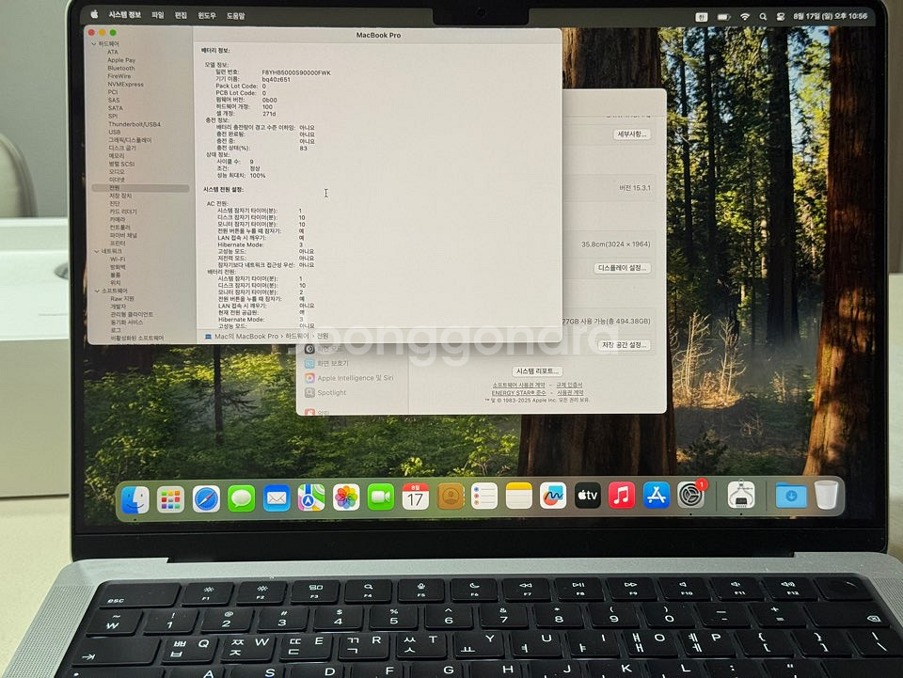Open Photos from the Dock
This screenshot has width=903, height=678.
point(346,497)
